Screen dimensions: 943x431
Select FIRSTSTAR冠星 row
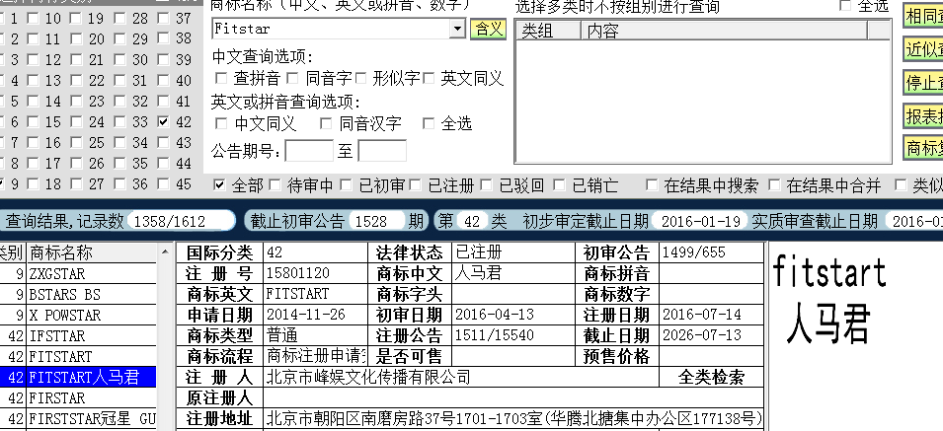(x=78, y=418)
